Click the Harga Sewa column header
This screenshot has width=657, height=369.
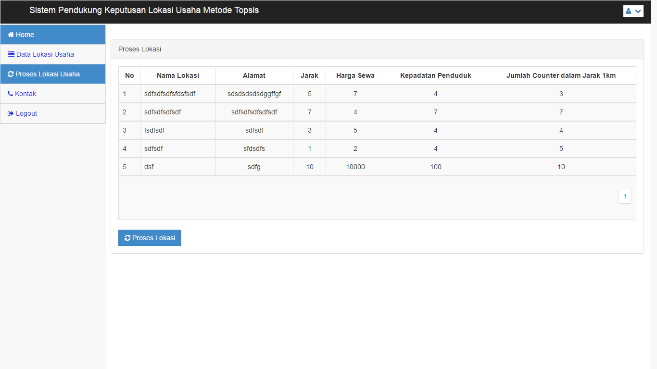point(355,75)
